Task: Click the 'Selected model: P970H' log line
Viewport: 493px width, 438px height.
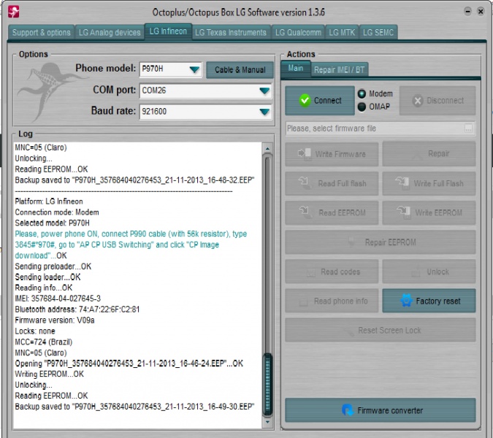Action: (x=52, y=223)
